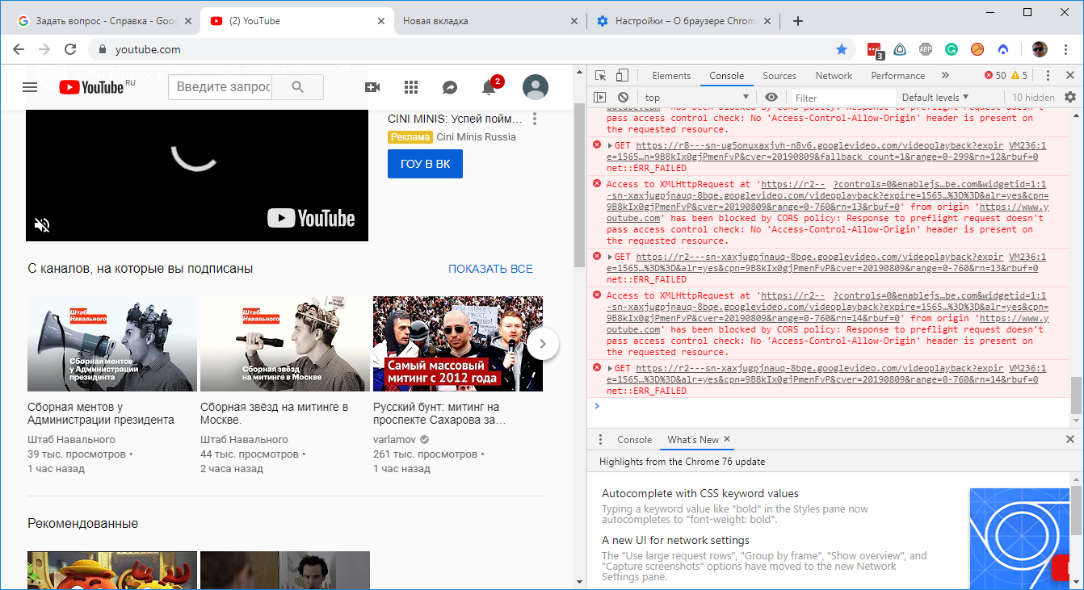
Task: Open the notifications bell with 2 badge
Action: pyautogui.click(x=489, y=87)
